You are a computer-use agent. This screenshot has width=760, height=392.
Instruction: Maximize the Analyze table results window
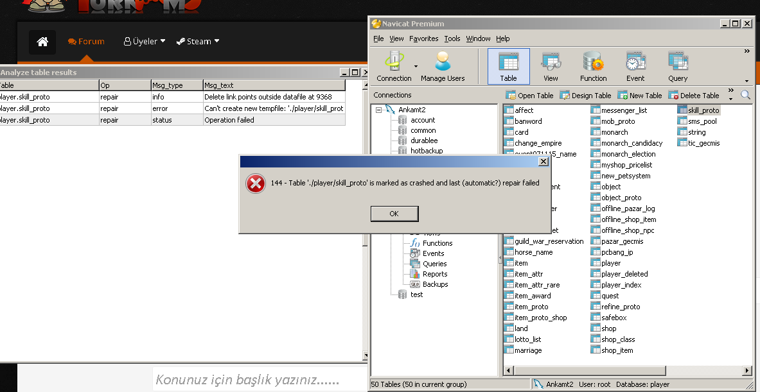(355, 72)
